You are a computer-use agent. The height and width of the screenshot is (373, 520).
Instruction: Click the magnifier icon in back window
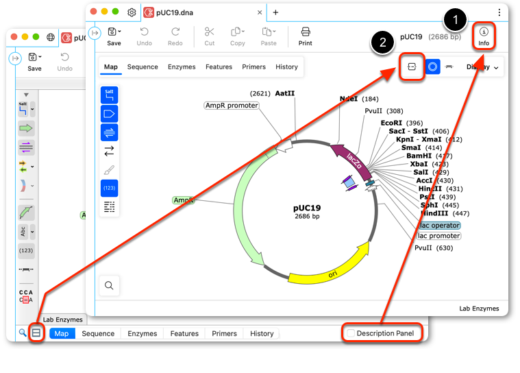pyautogui.click(x=22, y=333)
